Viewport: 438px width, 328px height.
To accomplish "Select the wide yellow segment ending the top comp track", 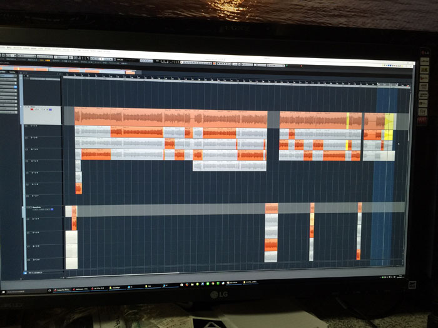I will 389,121.
